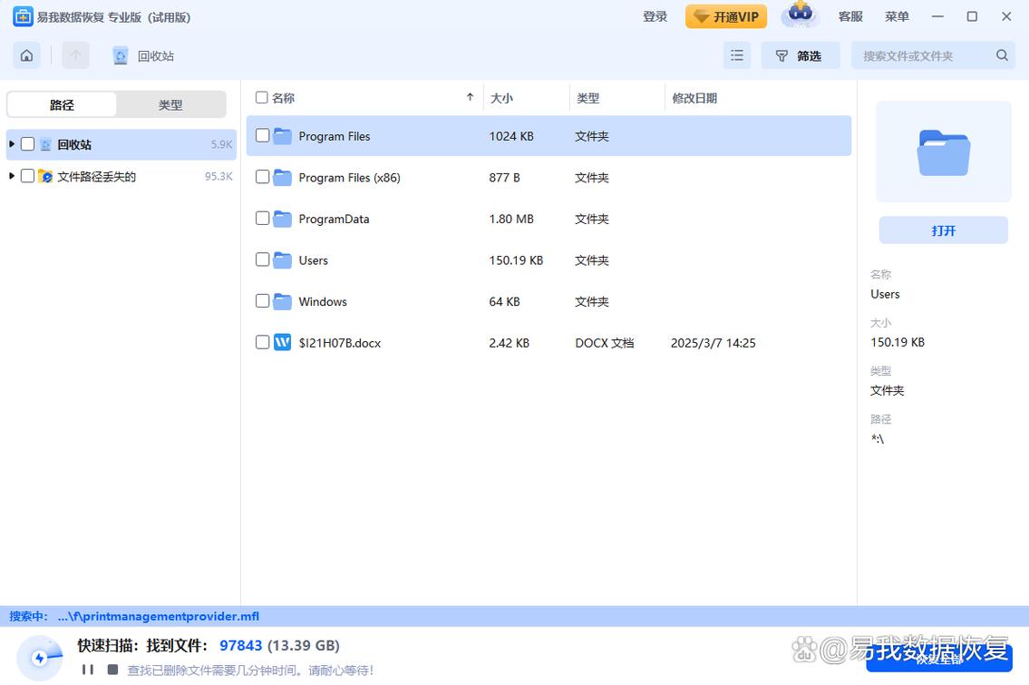Click the ProgramData folder icon
The width and height of the screenshot is (1029, 685).
pyautogui.click(x=282, y=219)
